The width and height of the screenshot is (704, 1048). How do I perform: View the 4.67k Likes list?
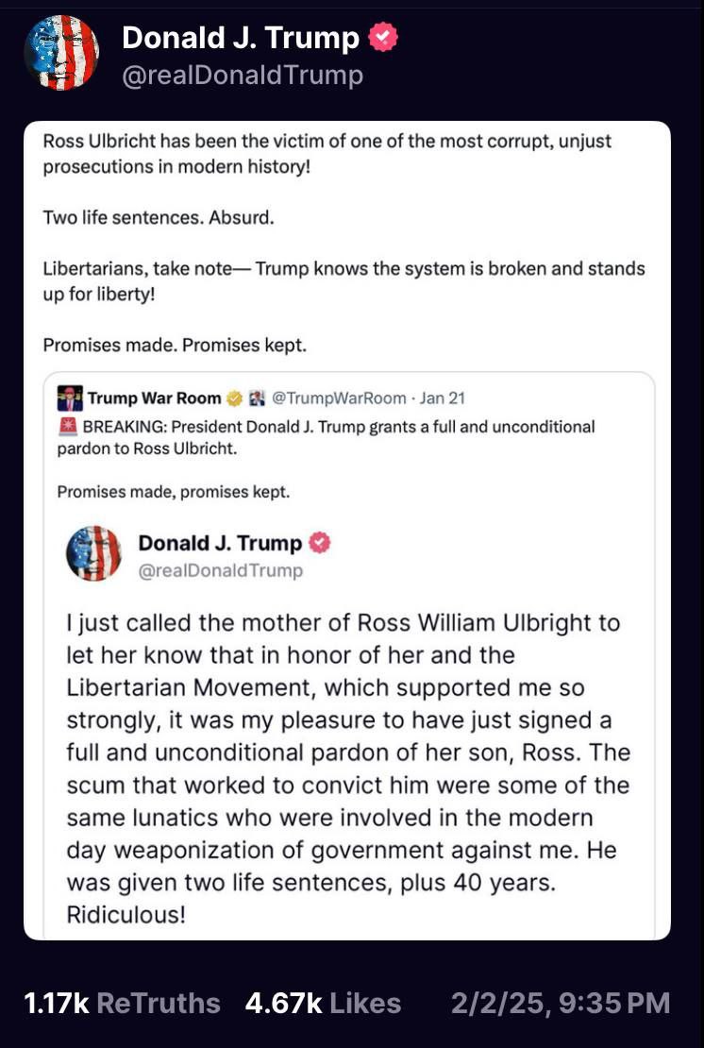324,1004
